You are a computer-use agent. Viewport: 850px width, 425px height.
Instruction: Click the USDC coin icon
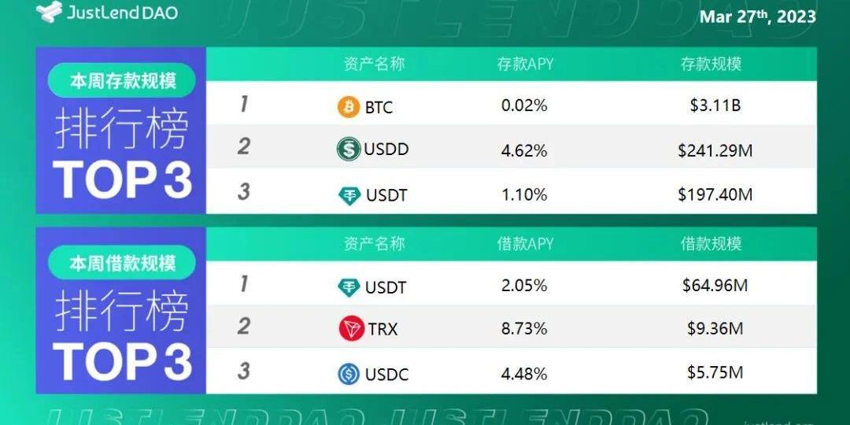point(349,374)
